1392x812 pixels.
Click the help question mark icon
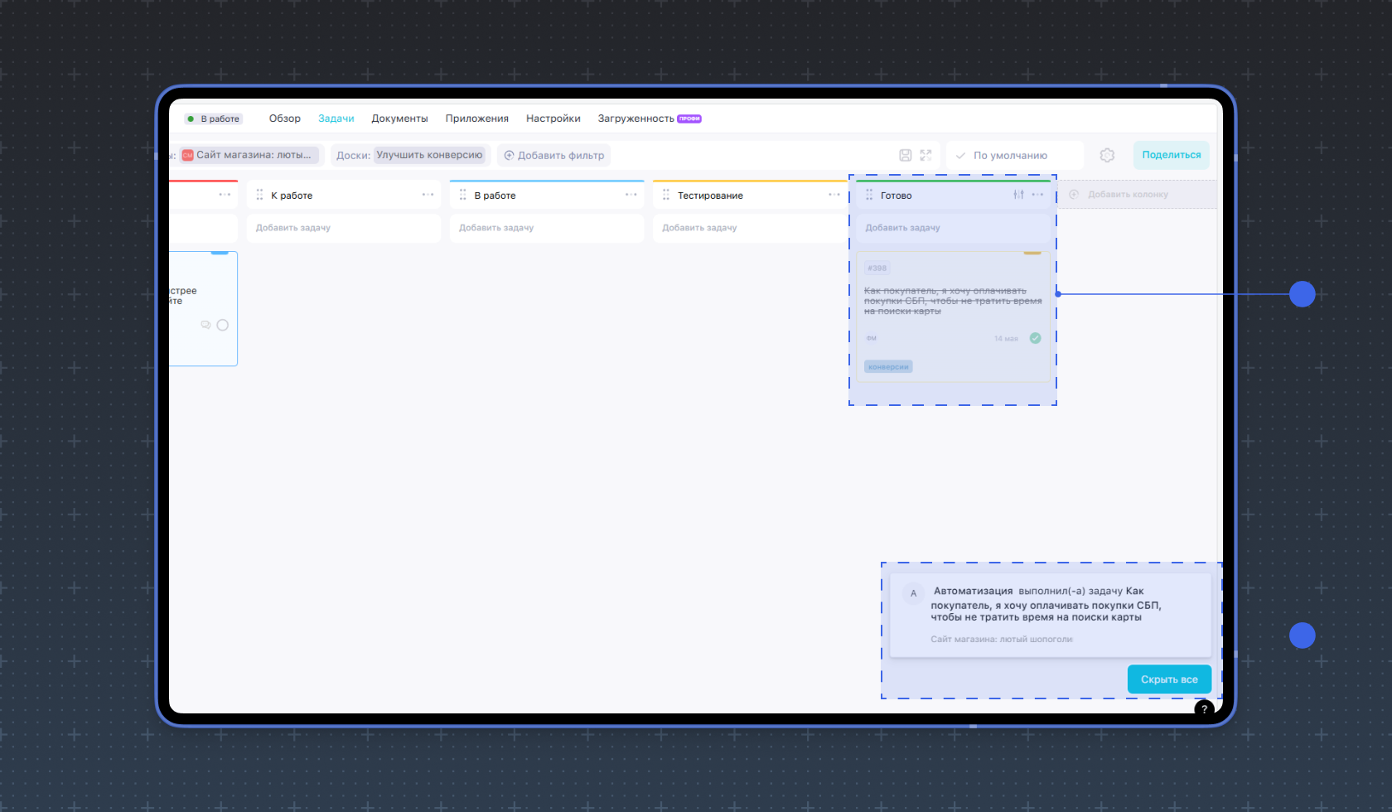[1204, 708]
